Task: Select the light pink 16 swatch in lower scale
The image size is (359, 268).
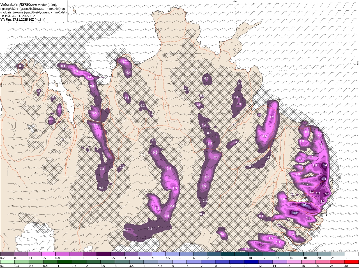Action: (294, 262)
